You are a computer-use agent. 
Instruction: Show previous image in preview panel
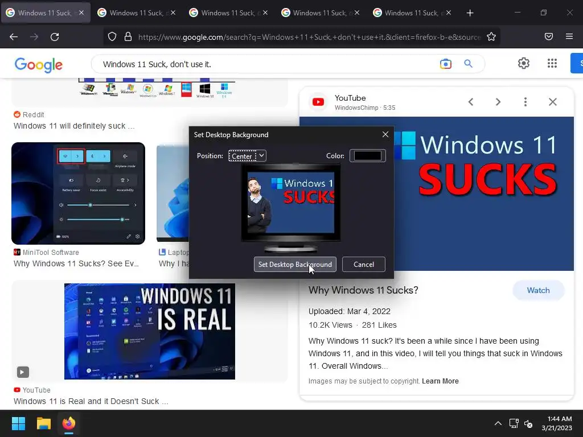pyautogui.click(x=471, y=102)
